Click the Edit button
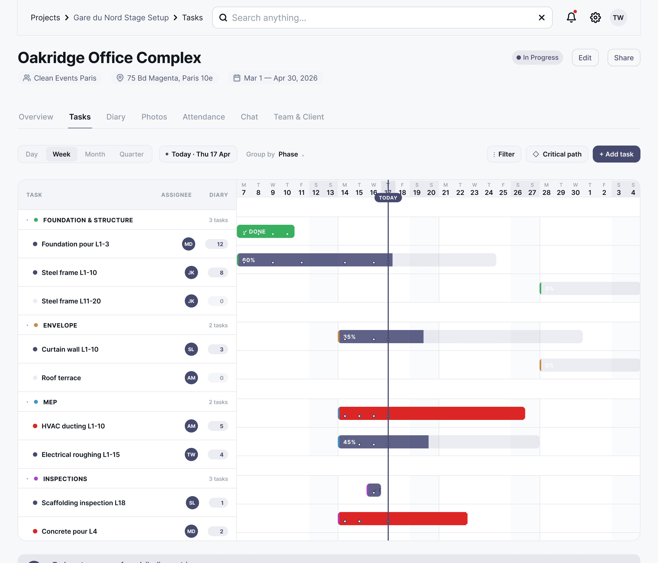 (x=585, y=58)
